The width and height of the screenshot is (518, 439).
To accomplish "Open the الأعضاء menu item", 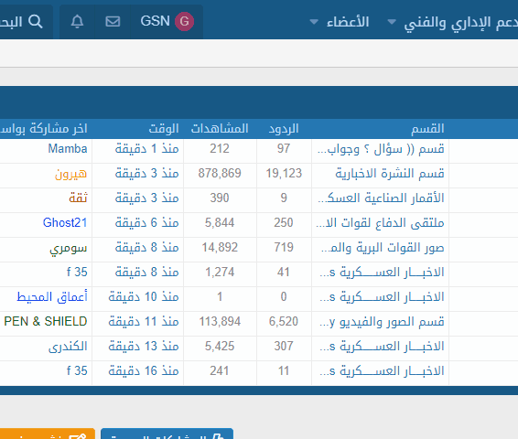I will (x=348, y=22).
